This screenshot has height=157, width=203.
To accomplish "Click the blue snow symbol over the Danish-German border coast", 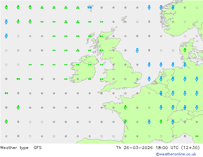I will click(185, 64).
